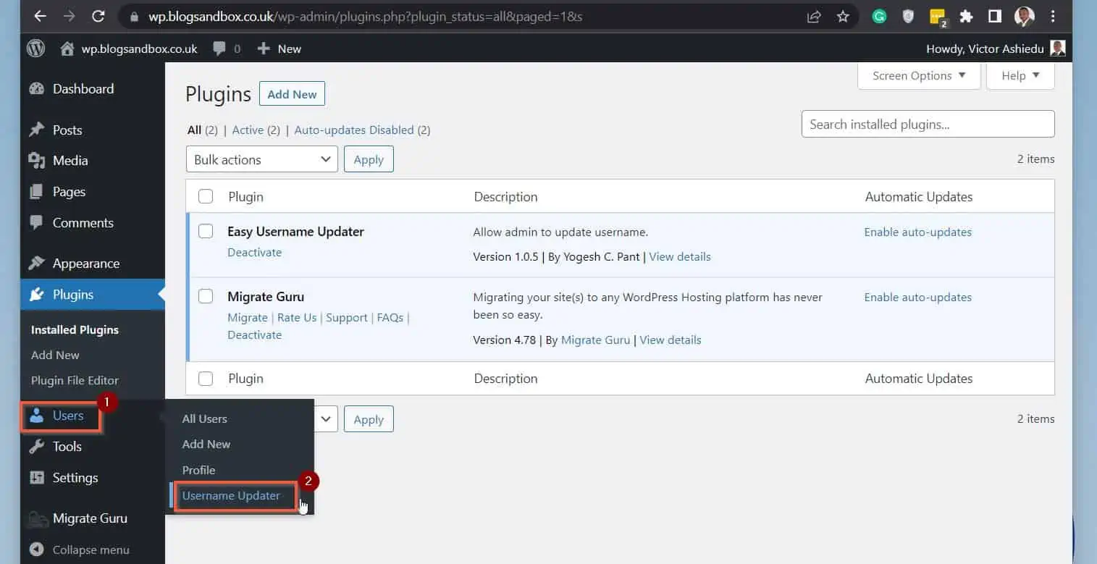
Task: Click the plus New icon in admin bar
Action: 264,49
